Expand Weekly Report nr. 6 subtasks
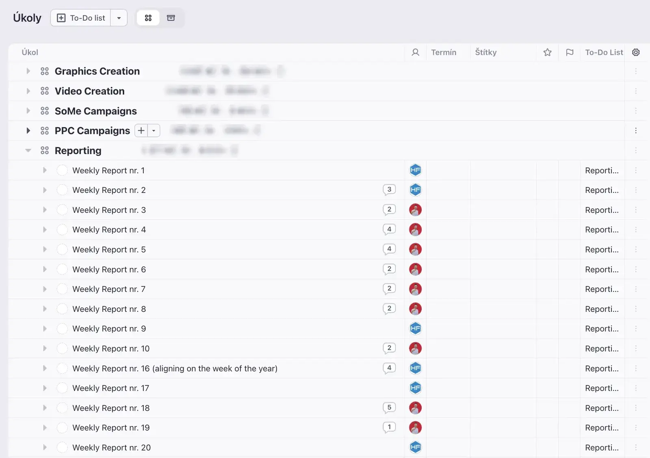 pos(45,269)
